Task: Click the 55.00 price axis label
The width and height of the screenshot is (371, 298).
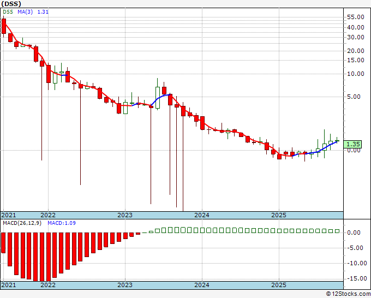Action: tap(355, 17)
